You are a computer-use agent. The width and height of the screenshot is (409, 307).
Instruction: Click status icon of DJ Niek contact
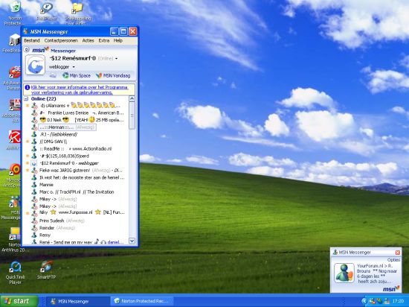pyautogui.click(x=34, y=120)
